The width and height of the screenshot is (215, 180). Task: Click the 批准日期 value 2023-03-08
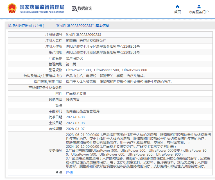pyautogui.click(x=75, y=117)
